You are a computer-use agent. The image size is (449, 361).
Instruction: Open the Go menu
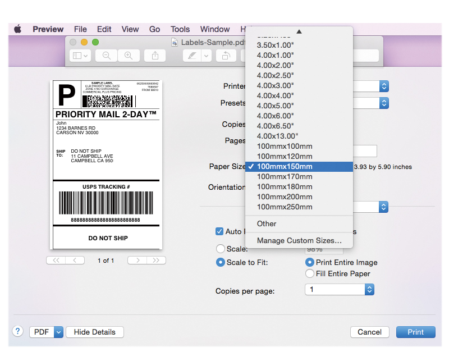(x=154, y=29)
